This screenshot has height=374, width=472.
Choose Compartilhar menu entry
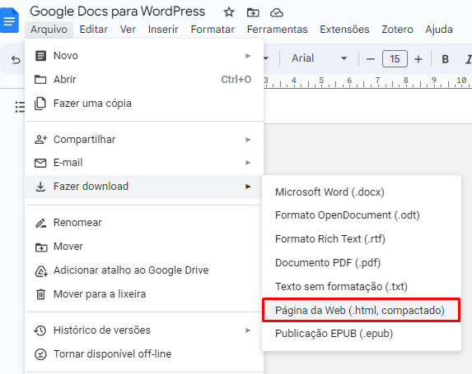click(144, 140)
